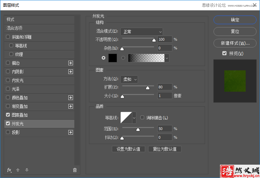This screenshot has width=260, height=178.
Task: Toggle the 消除锯齿 checkbox
Action: tap(142, 117)
